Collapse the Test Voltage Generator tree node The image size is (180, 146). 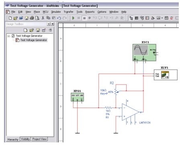click(x=9, y=36)
